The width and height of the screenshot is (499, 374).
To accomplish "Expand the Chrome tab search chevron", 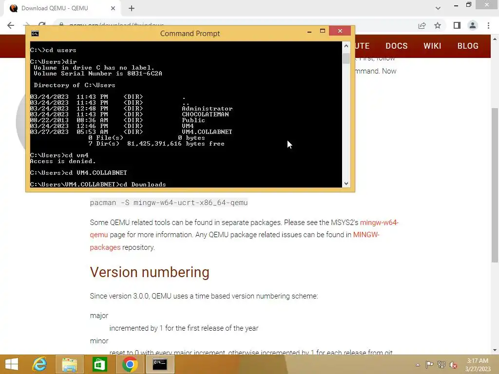I will click(x=438, y=8).
